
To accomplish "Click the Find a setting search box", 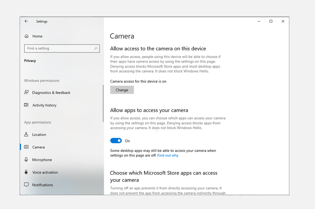I will coord(62,48).
